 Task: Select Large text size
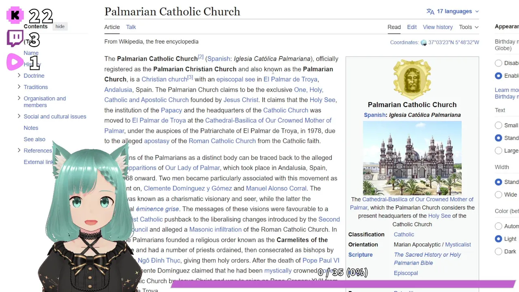point(498,150)
